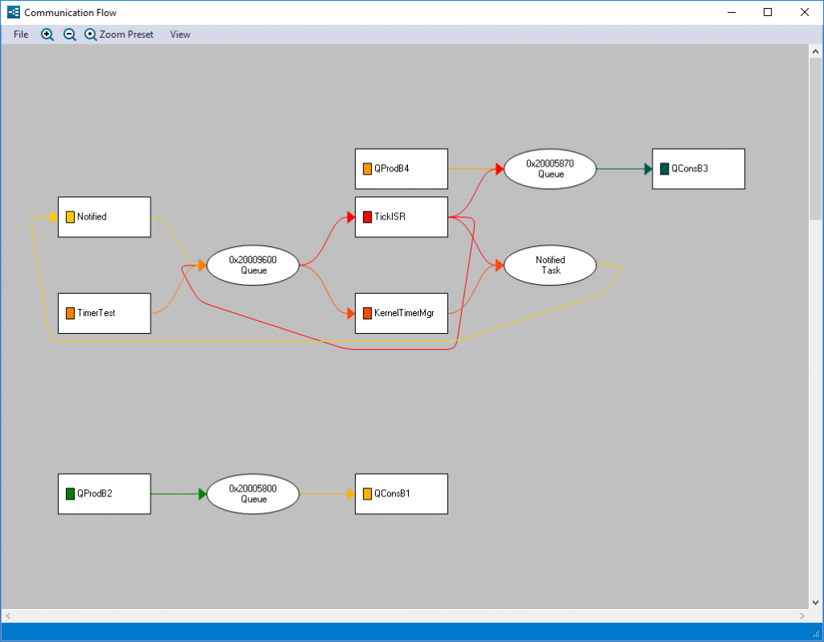This screenshot has width=824, height=642.
Task: Toggle the orange indicator in TimerTest node
Action: (68, 313)
